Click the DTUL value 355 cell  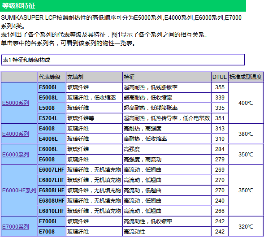[220, 87]
